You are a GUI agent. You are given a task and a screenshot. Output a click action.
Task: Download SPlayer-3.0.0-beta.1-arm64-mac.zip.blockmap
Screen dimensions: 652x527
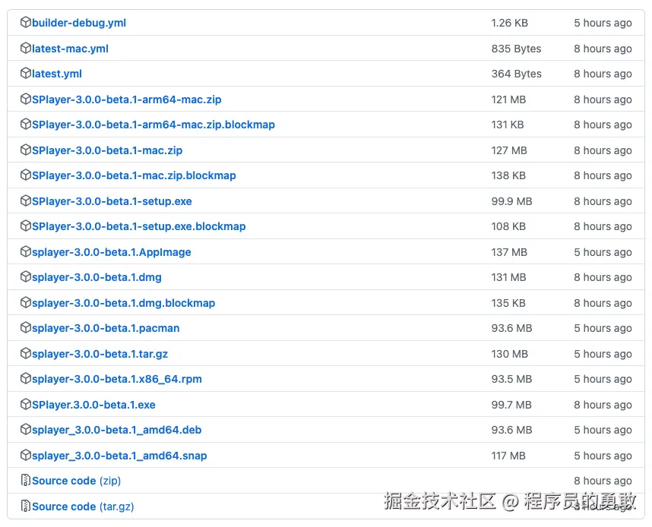(x=154, y=125)
